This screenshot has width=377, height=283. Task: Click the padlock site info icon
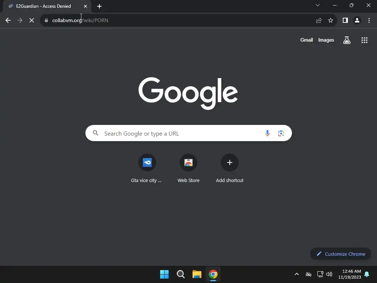tap(46, 20)
